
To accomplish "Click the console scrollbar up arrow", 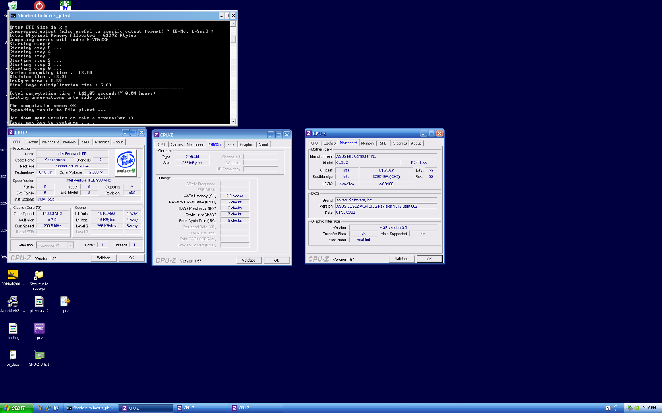I will [233, 24].
